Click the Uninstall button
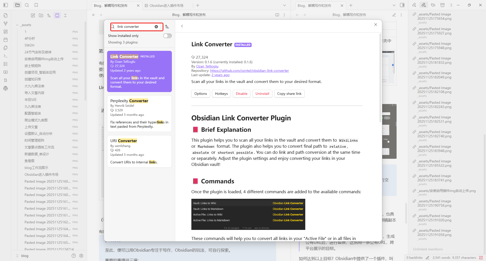 pos(262,94)
